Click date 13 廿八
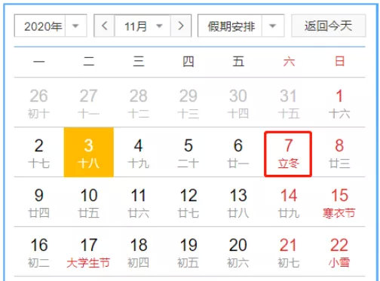This screenshot has height=281, width=380. pyautogui.click(x=238, y=202)
